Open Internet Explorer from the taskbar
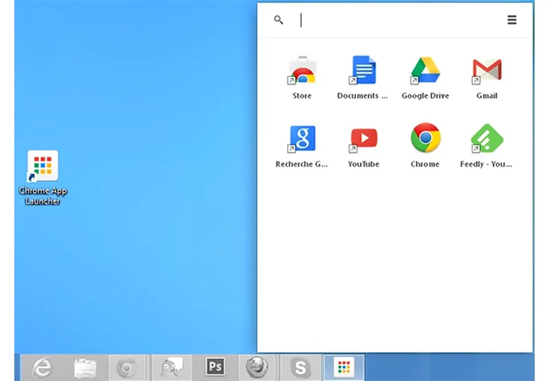549x381 pixels. pyautogui.click(x=42, y=367)
